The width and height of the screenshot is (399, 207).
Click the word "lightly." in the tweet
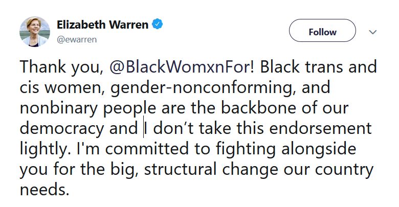click(x=42, y=149)
